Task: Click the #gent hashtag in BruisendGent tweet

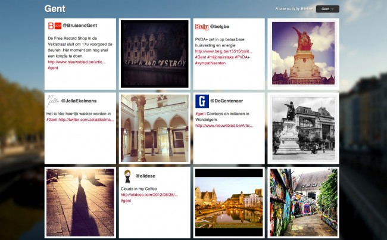Action: tap(53, 68)
